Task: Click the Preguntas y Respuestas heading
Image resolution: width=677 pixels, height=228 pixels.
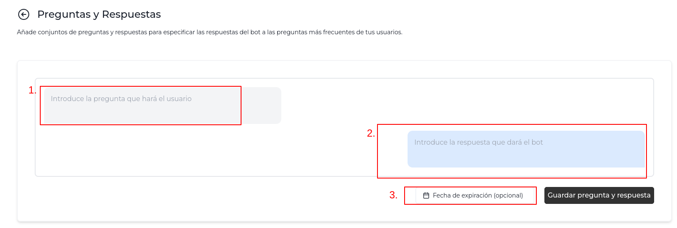Action: (x=99, y=14)
